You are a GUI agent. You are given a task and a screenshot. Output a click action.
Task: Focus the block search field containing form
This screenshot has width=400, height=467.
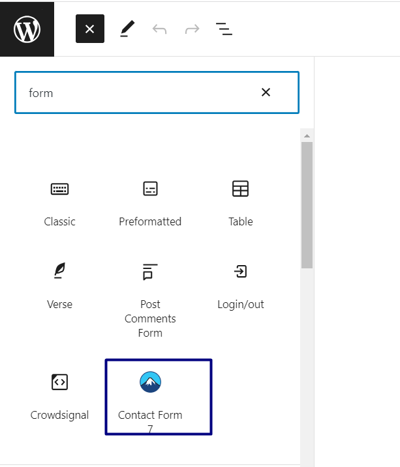click(157, 92)
